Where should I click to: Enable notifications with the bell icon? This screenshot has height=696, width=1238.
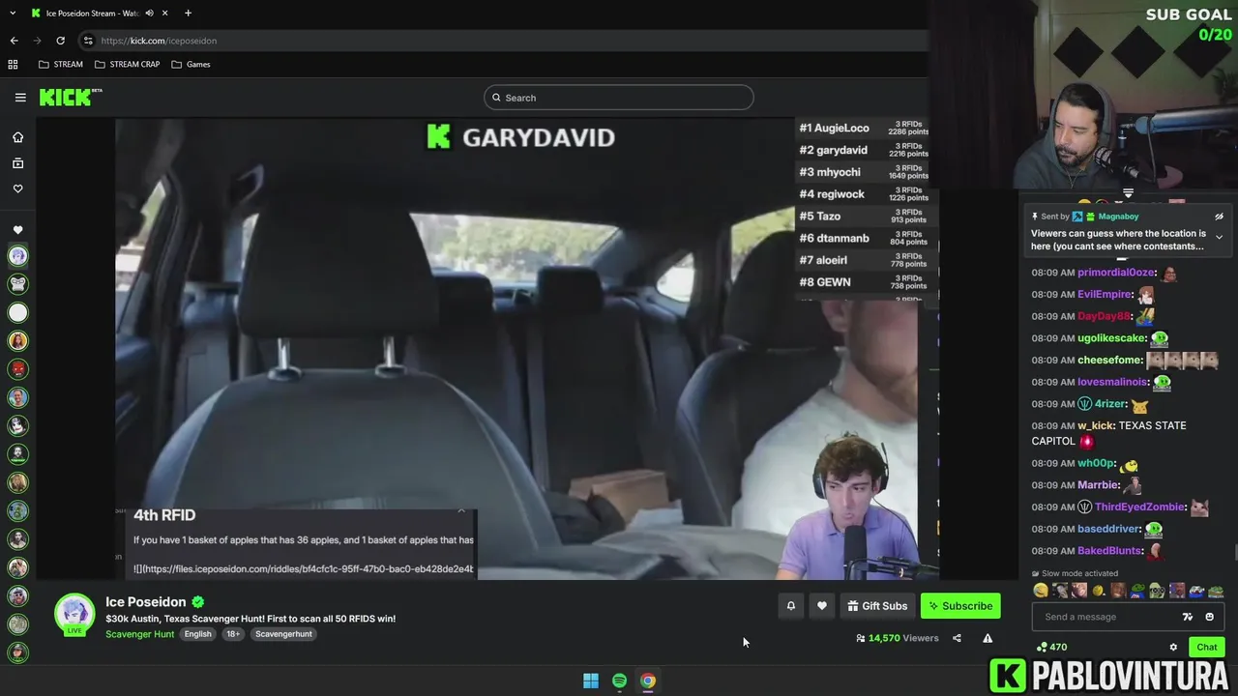pos(790,606)
